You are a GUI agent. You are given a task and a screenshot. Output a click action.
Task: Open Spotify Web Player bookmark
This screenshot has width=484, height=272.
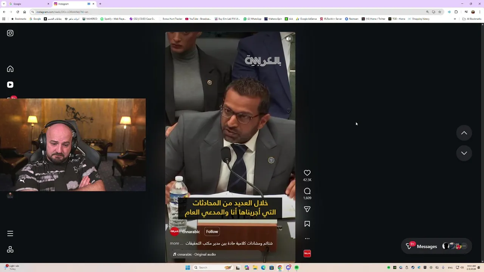[113, 19]
